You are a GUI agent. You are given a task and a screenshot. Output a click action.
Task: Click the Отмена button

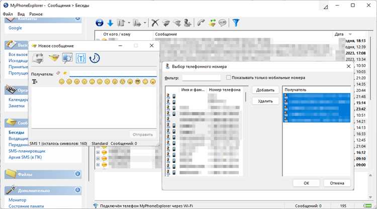(x=337, y=183)
